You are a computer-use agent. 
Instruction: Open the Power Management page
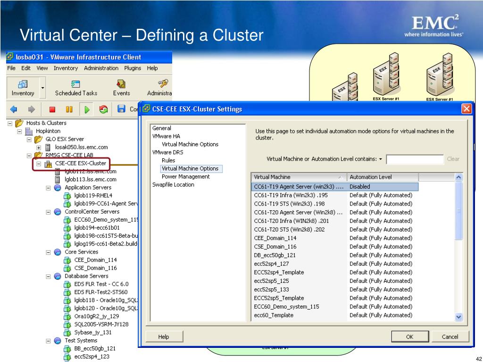(186, 177)
